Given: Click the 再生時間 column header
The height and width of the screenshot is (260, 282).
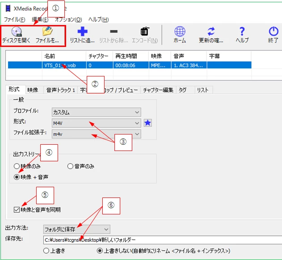Looking at the screenshot, I should point(131,56).
